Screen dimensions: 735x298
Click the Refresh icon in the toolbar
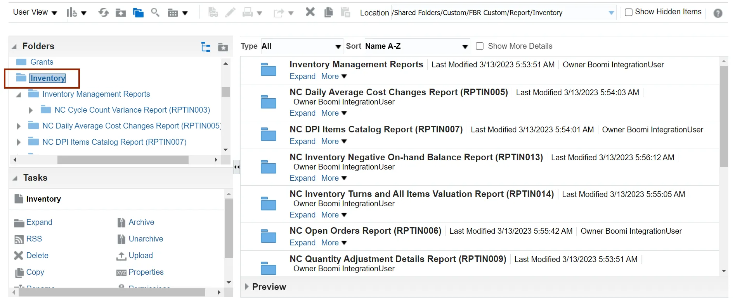[x=103, y=13]
